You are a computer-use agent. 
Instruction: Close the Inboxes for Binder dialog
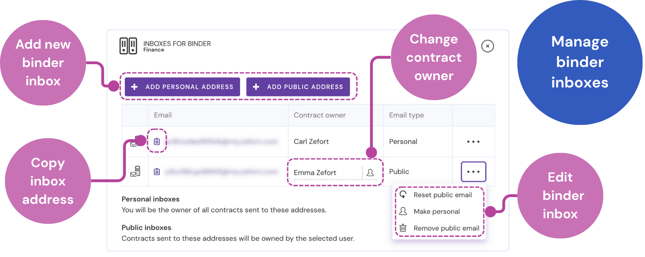[x=488, y=46]
